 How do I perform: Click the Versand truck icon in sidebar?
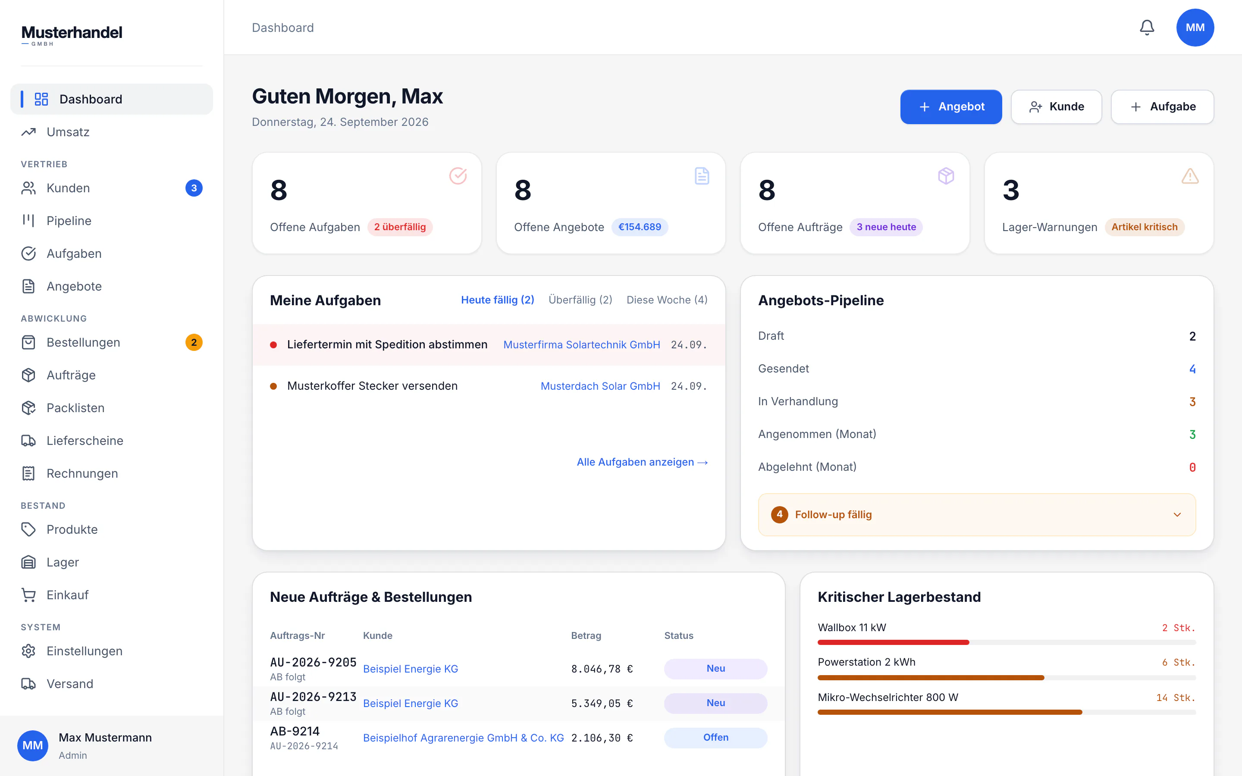[x=29, y=684]
